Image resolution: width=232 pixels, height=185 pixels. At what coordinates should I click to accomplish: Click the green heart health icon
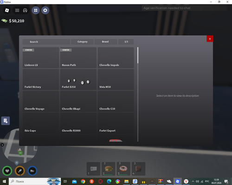(x=7, y=171)
